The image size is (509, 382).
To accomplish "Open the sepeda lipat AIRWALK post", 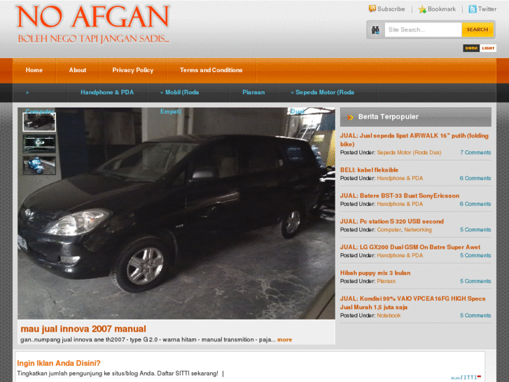I will click(414, 139).
